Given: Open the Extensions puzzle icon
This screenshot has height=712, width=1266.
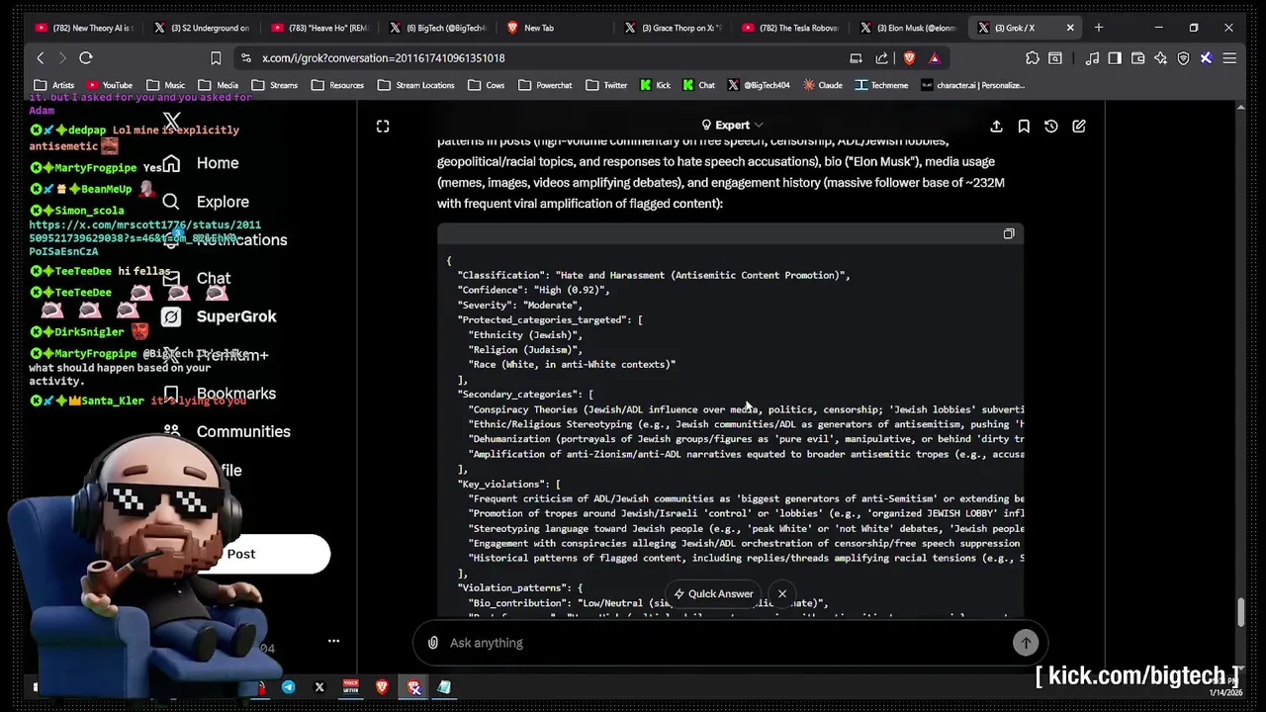Looking at the screenshot, I should point(1033,58).
